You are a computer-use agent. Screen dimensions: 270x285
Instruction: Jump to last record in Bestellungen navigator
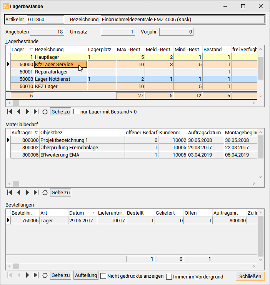[x=36, y=275]
